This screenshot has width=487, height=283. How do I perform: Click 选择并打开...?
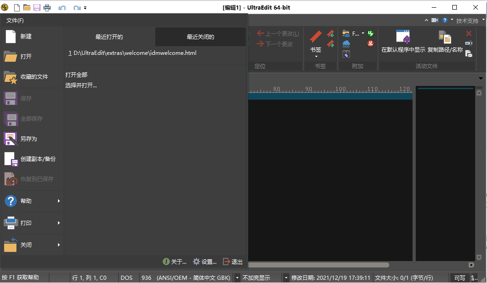pyautogui.click(x=81, y=85)
